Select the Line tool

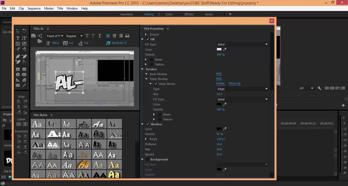point(24,85)
